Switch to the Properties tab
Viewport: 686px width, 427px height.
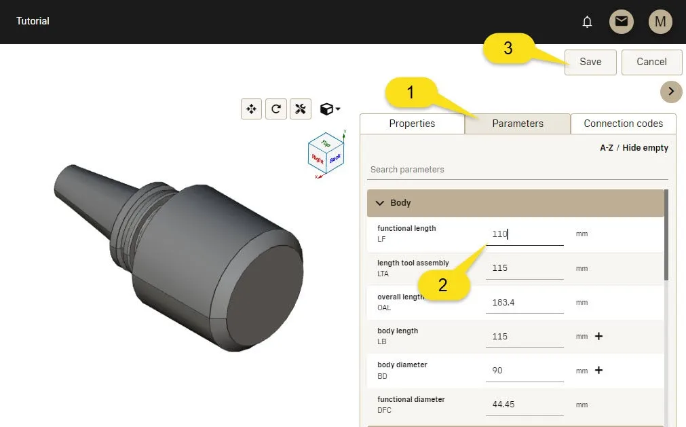tap(412, 124)
